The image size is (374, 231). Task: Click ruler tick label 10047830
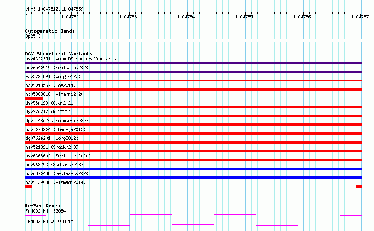click(x=129, y=17)
